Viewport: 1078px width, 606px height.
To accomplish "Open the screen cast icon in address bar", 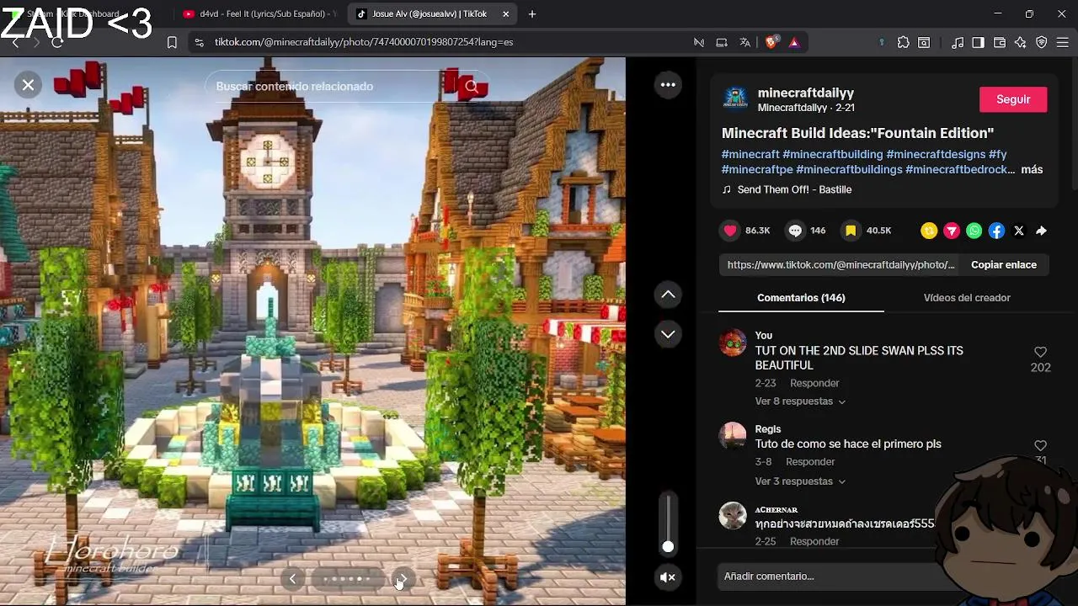I will pyautogui.click(x=722, y=42).
